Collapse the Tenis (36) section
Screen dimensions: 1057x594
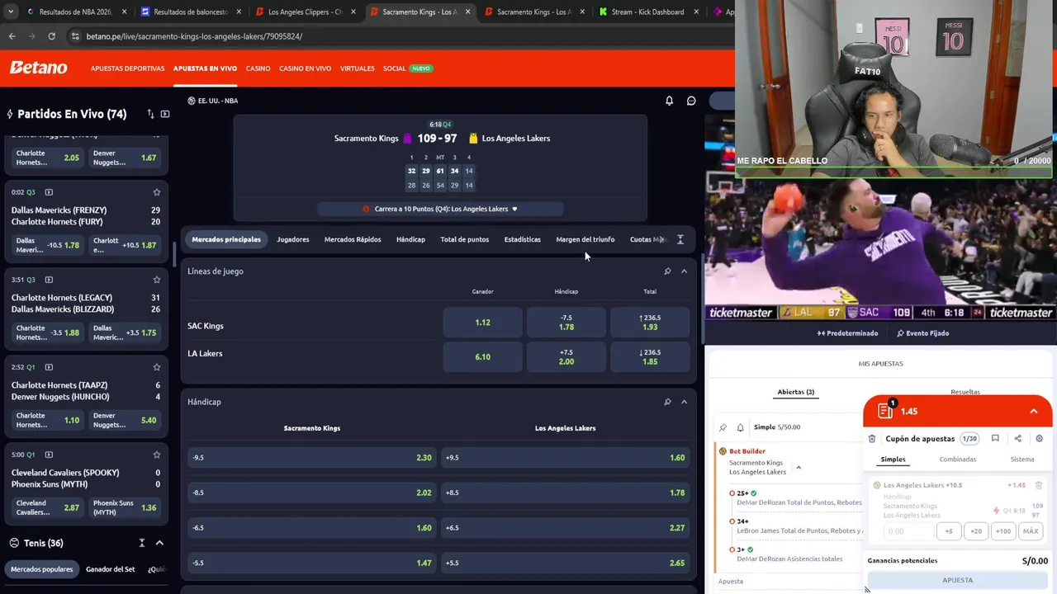[x=159, y=543]
